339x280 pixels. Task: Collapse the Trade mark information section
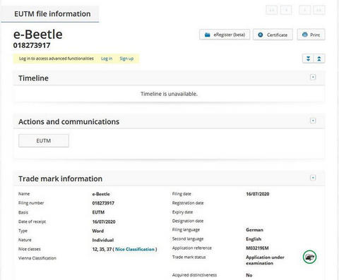[x=313, y=178]
